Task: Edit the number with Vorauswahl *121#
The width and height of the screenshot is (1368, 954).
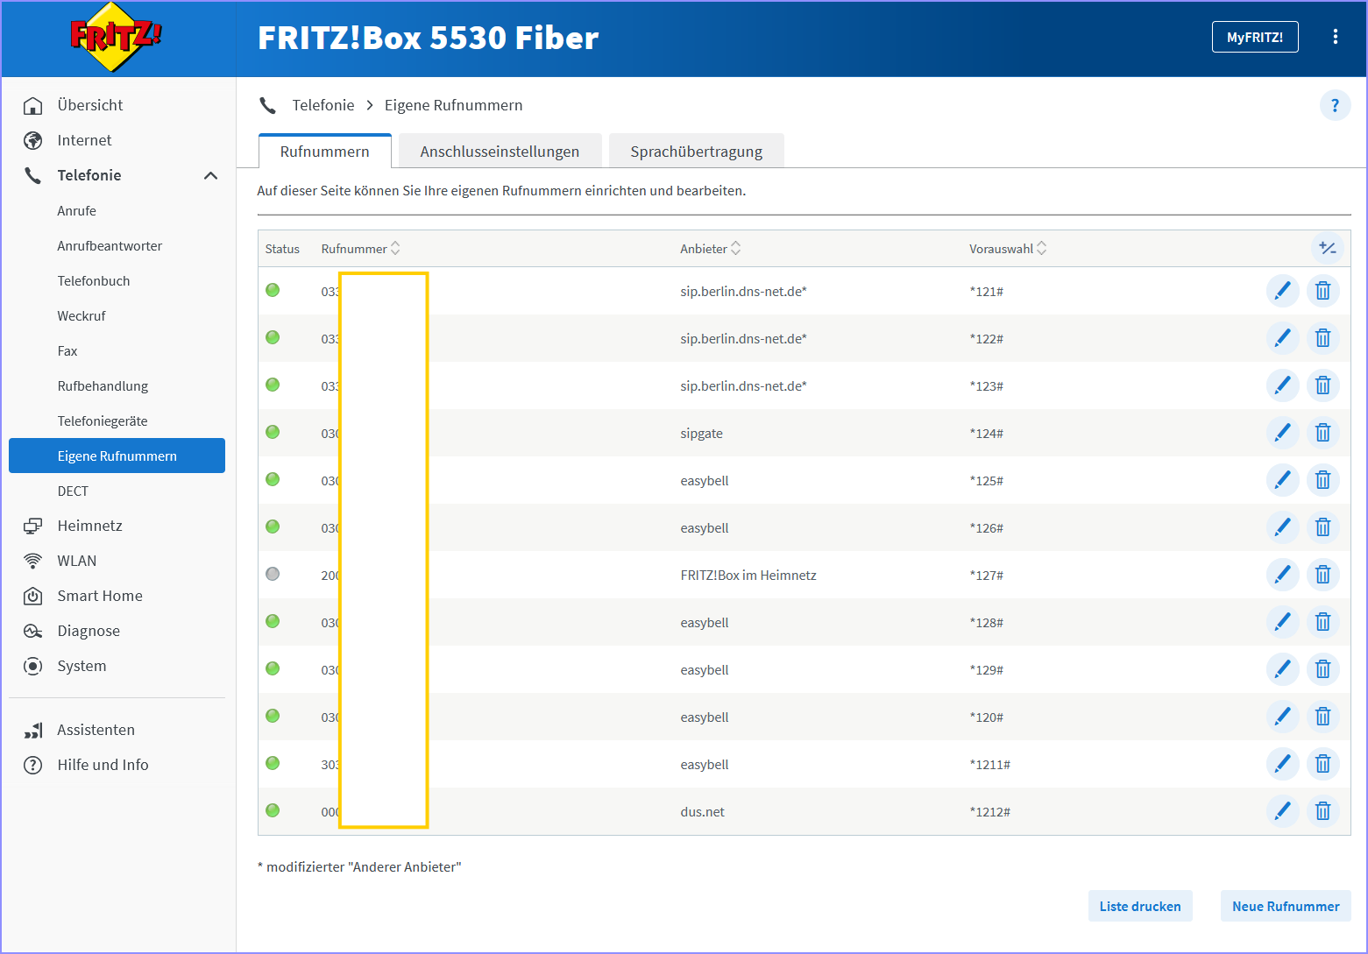Action: [x=1282, y=291]
